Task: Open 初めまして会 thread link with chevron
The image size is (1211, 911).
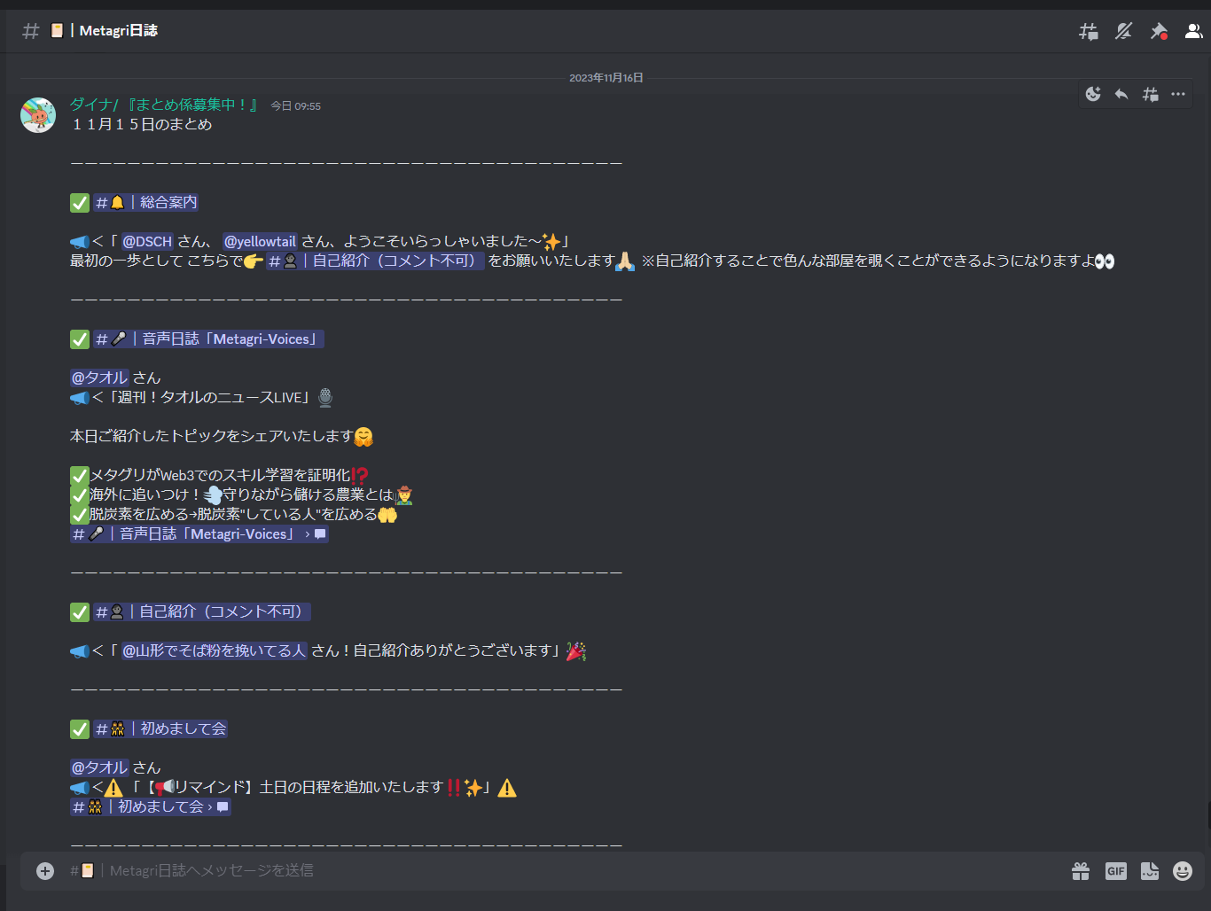Action: coord(151,807)
